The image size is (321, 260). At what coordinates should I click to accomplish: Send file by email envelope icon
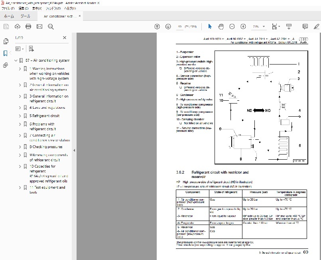(x=39, y=27)
